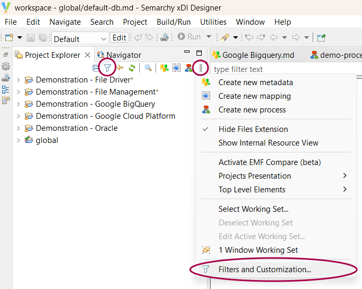Select Activate EMF Compare (beta)

click(x=276, y=162)
